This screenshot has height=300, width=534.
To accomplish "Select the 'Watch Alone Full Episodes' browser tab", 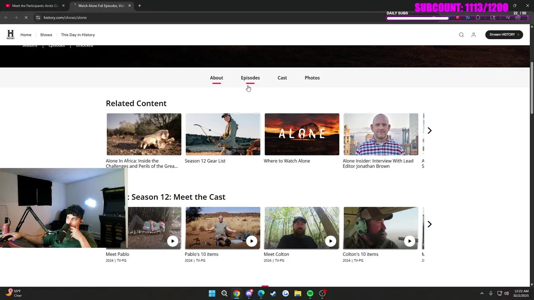I will tap(101, 6).
